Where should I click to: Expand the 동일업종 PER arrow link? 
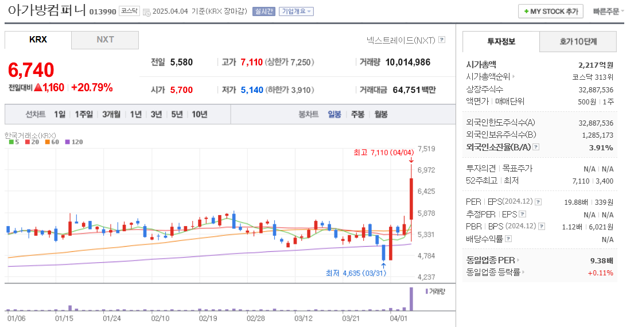click(518, 260)
